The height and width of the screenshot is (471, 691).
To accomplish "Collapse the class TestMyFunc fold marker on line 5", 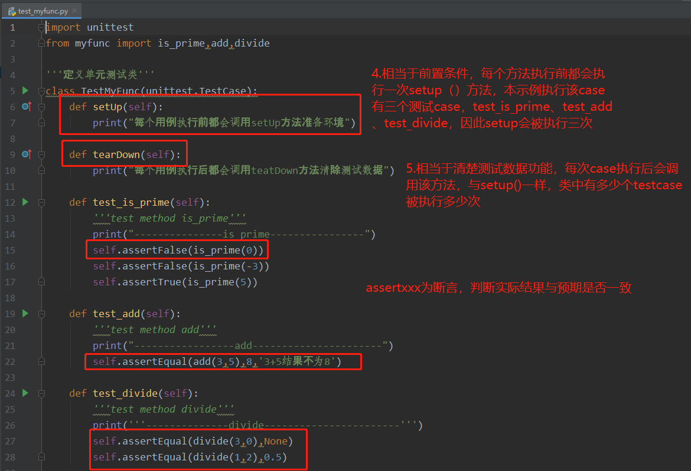I will pyautogui.click(x=41, y=91).
